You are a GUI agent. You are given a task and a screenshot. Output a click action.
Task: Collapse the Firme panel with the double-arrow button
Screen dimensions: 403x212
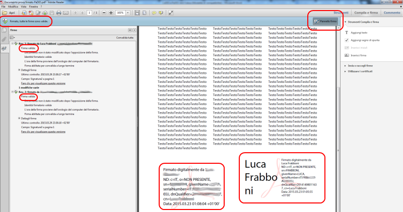[x=130, y=30]
